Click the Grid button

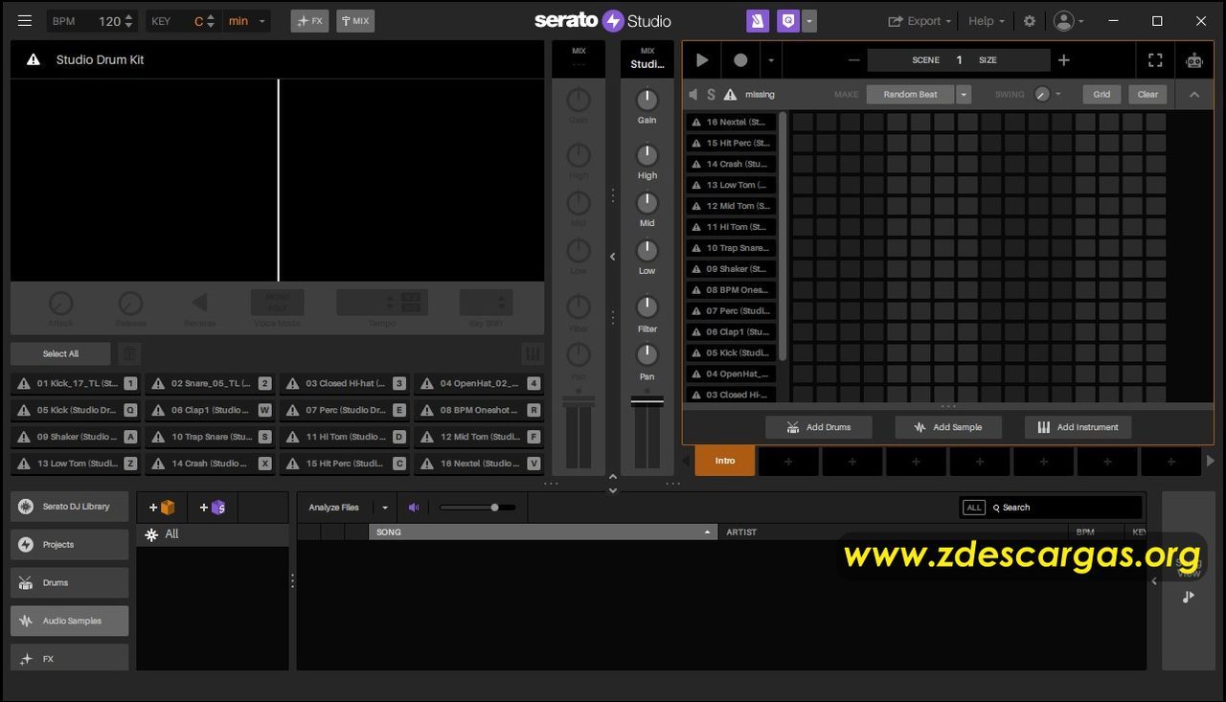1101,94
